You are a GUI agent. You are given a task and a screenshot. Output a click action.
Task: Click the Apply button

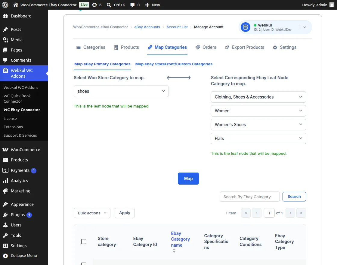pos(125,213)
